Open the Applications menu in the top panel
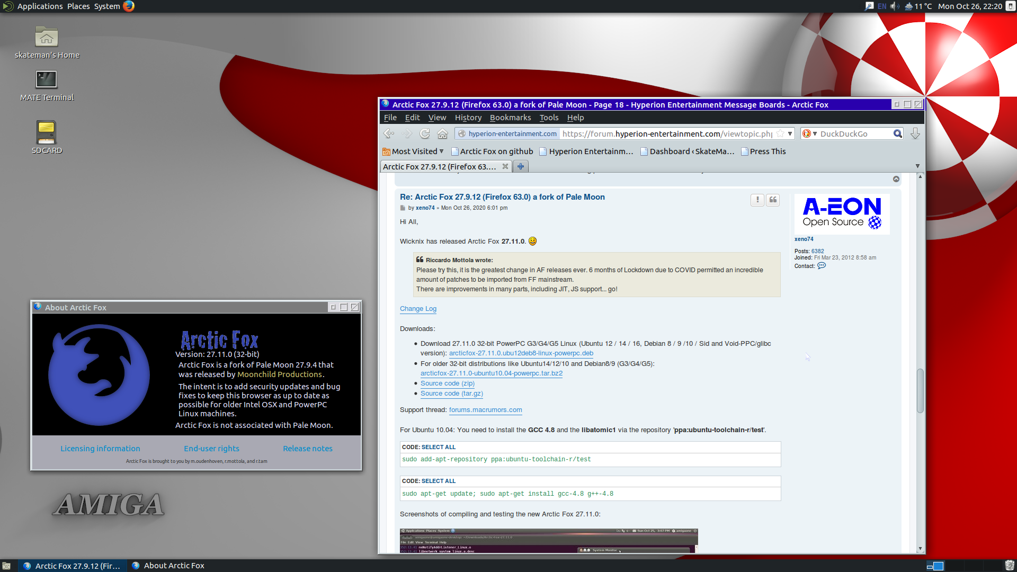Viewport: 1017px width, 572px height. 40,6
